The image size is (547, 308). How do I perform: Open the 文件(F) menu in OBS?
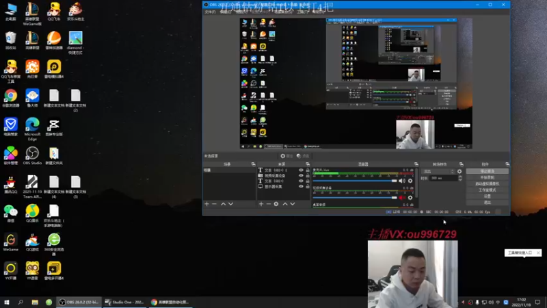[210, 12]
